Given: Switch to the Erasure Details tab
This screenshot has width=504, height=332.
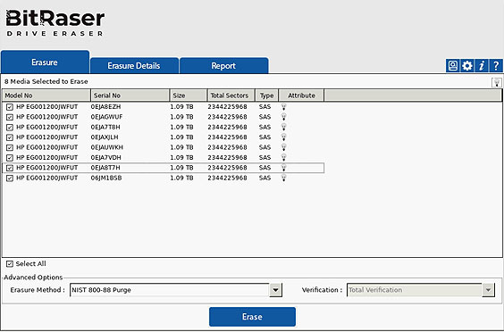Looking at the screenshot, I should point(134,66).
